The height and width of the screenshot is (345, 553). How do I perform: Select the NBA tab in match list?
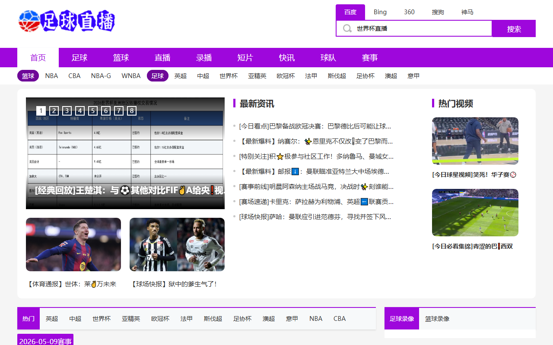[316, 319]
